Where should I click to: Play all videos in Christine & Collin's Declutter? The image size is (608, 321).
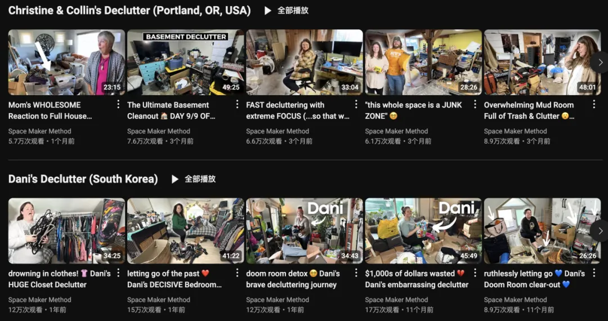[286, 11]
